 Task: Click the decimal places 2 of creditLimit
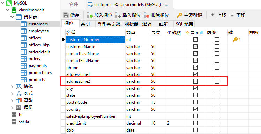point(168,123)
